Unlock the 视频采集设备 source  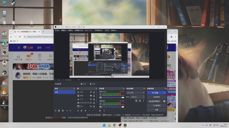click(94, 103)
